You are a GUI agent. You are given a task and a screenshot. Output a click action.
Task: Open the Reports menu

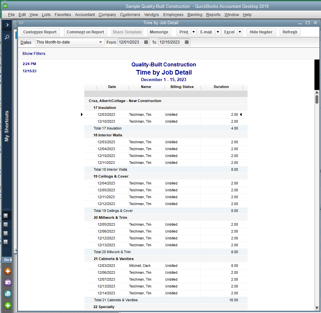pyautogui.click(x=213, y=14)
